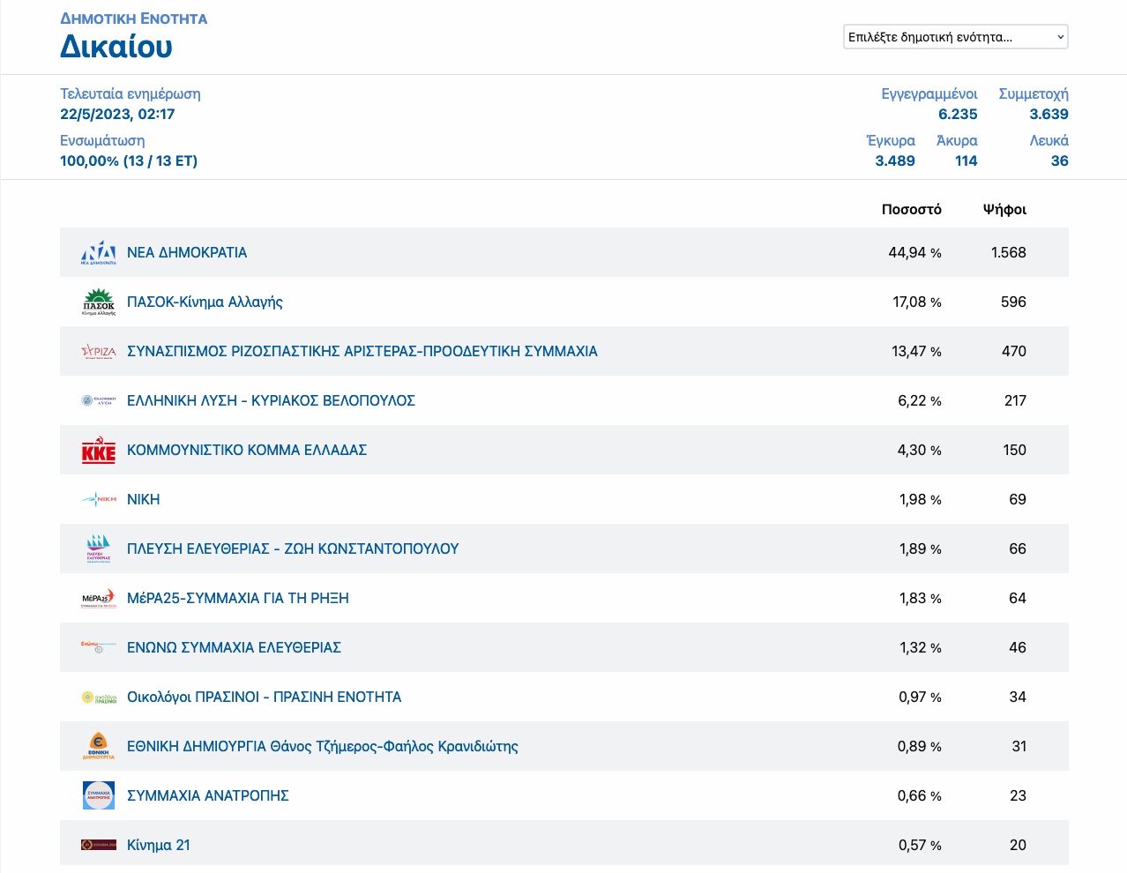Click the last update timestamp 22/5/2023, 02:17
This screenshot has width=1127, height=873.
pos(117,114)
